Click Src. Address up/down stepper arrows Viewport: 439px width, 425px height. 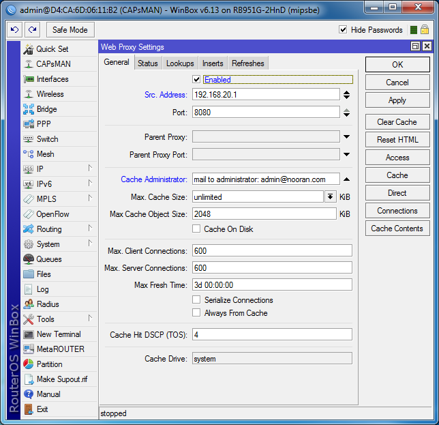pyautogui.click(x=346, y=95)
